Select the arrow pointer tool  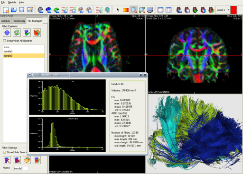click(118, 10)
